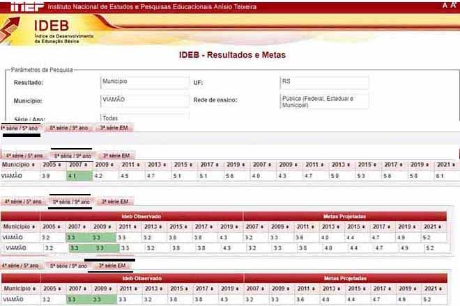Increase font size with the larger A
The image size is (460, 306).
click(454, 6)
